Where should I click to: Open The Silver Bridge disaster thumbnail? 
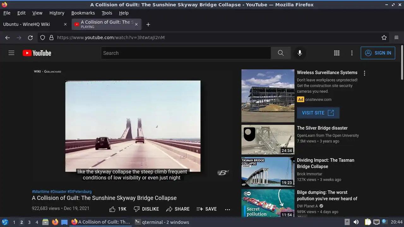coord(268,140)
